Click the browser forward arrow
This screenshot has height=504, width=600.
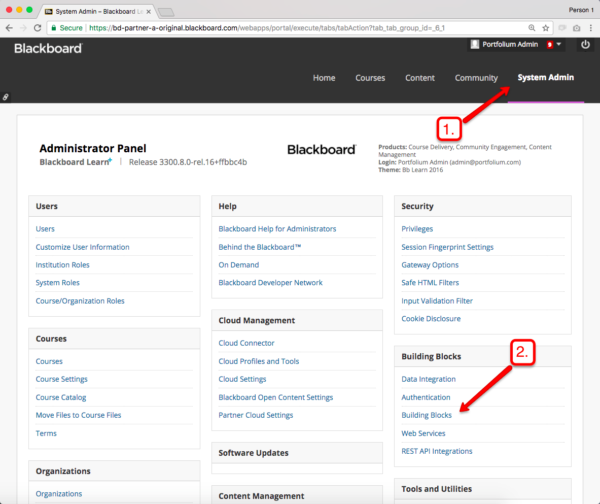pyautogui.click(x=23, y=28)
